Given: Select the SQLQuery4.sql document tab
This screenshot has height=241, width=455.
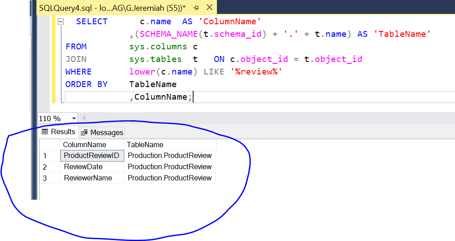Looking at the screenshot, I should 113,8.
